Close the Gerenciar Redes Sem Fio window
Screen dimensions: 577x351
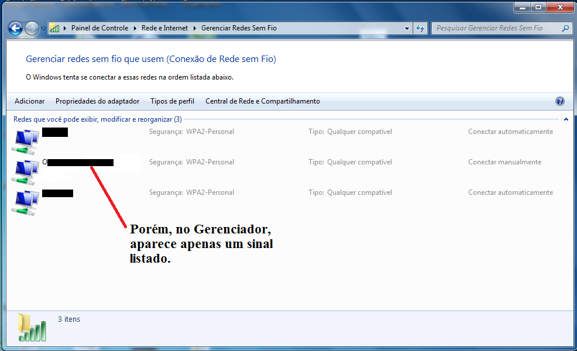[560, 7]
